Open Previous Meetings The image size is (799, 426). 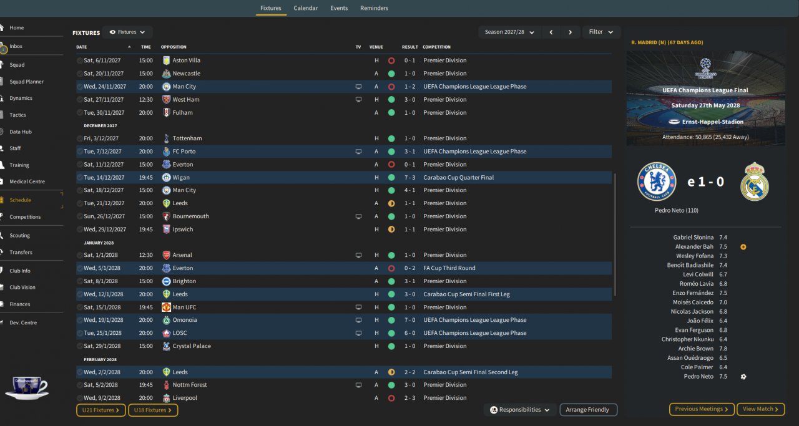(x=702, y=409)
